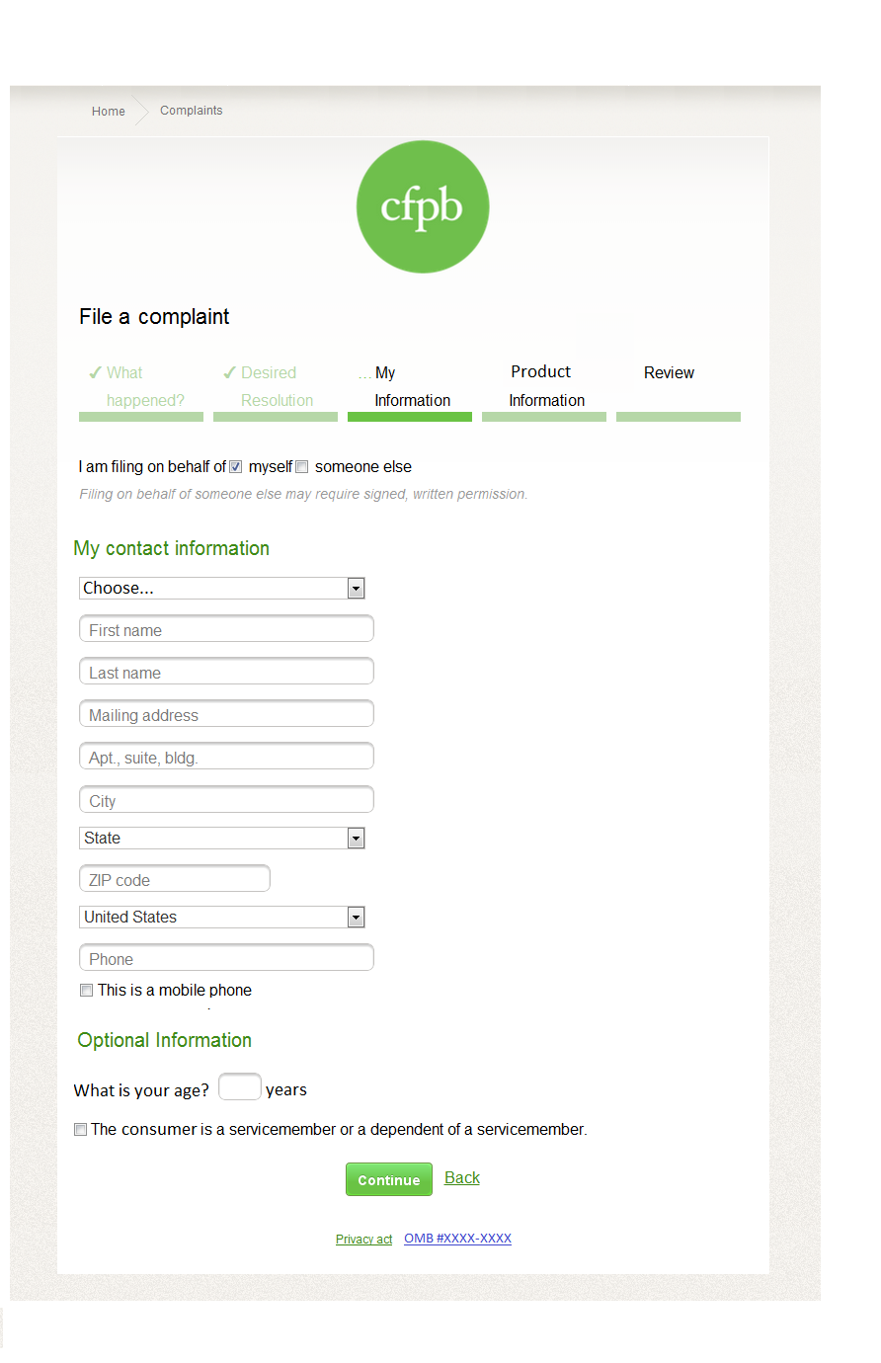The image size is (881, 1363).
Task: Click the breadcrumb arrow separator after Home
Action: 142,111
